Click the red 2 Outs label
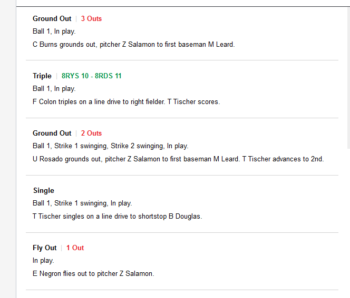 [x=91, y=133]
